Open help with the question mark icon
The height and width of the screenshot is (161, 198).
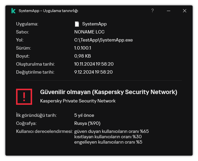153,11
